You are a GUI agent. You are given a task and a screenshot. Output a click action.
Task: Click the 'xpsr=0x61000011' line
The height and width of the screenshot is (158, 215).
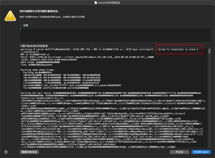point(72,85)
